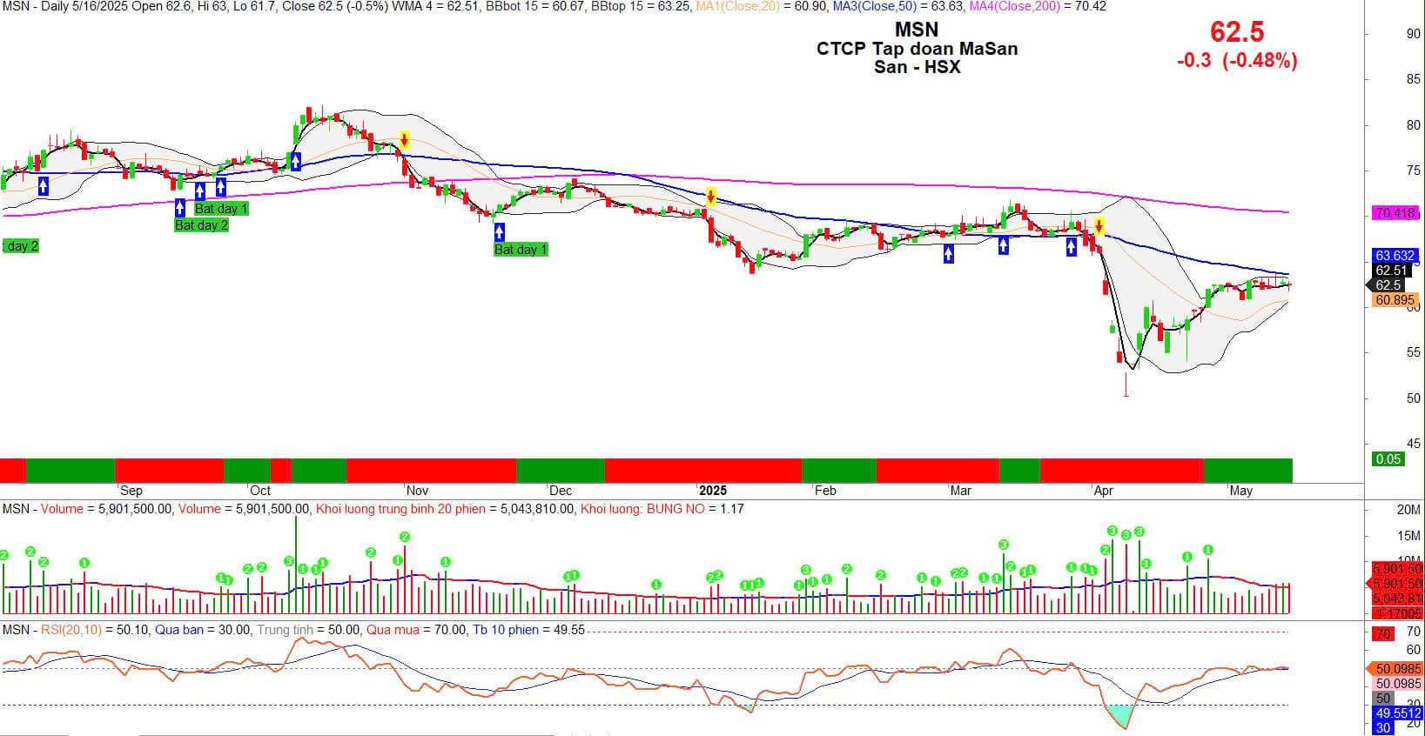Click the red sell arrow in early April
The height and width of the screenshot is (736, 1425).
pos(1099,227)
